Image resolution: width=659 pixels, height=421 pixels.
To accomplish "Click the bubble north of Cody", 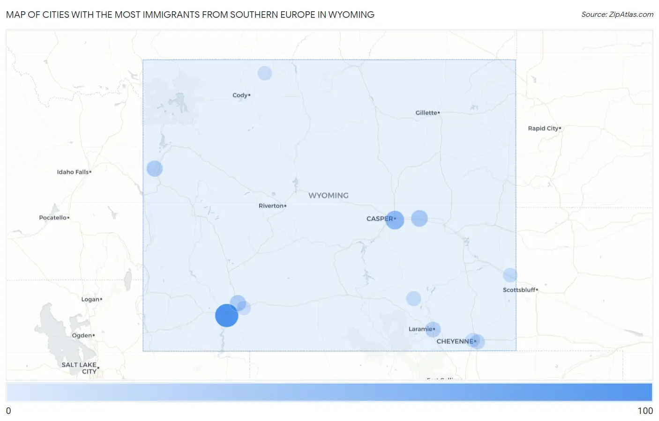I will (265, 73).
